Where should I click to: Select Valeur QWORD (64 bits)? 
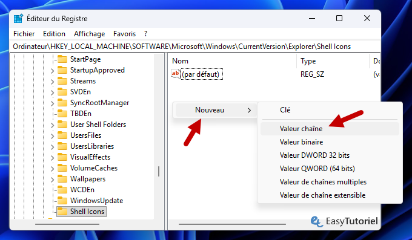click(330, 169)
